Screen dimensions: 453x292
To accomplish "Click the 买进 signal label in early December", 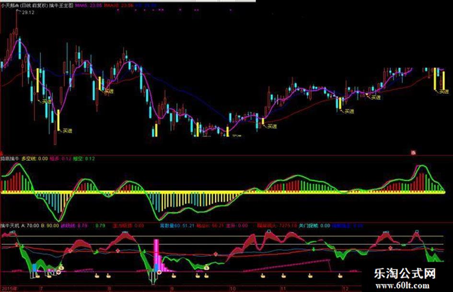I will [x=349, y=111].
